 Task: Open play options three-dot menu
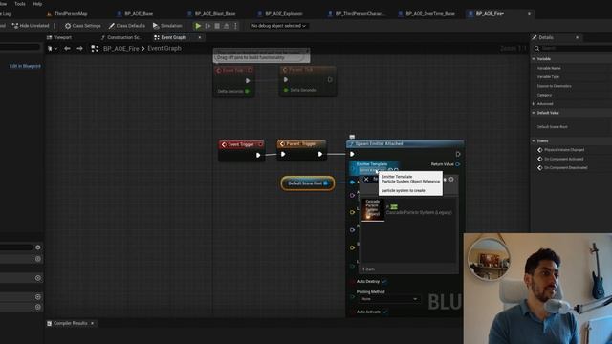pos(235,26)
